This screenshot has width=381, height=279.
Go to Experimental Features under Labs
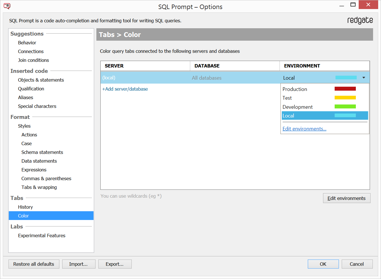[x=42, y=236]
